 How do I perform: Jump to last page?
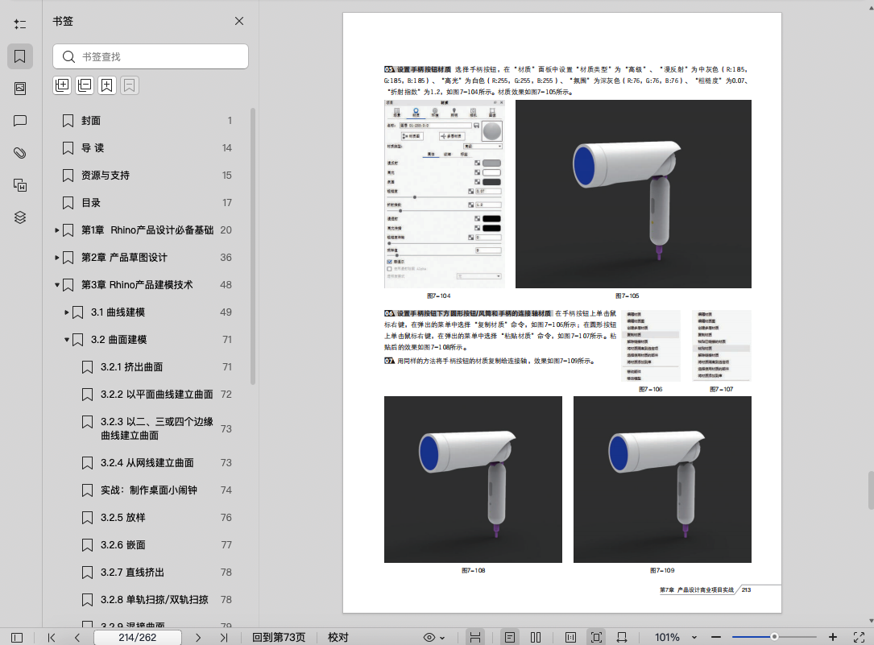[x=223, y=637]
